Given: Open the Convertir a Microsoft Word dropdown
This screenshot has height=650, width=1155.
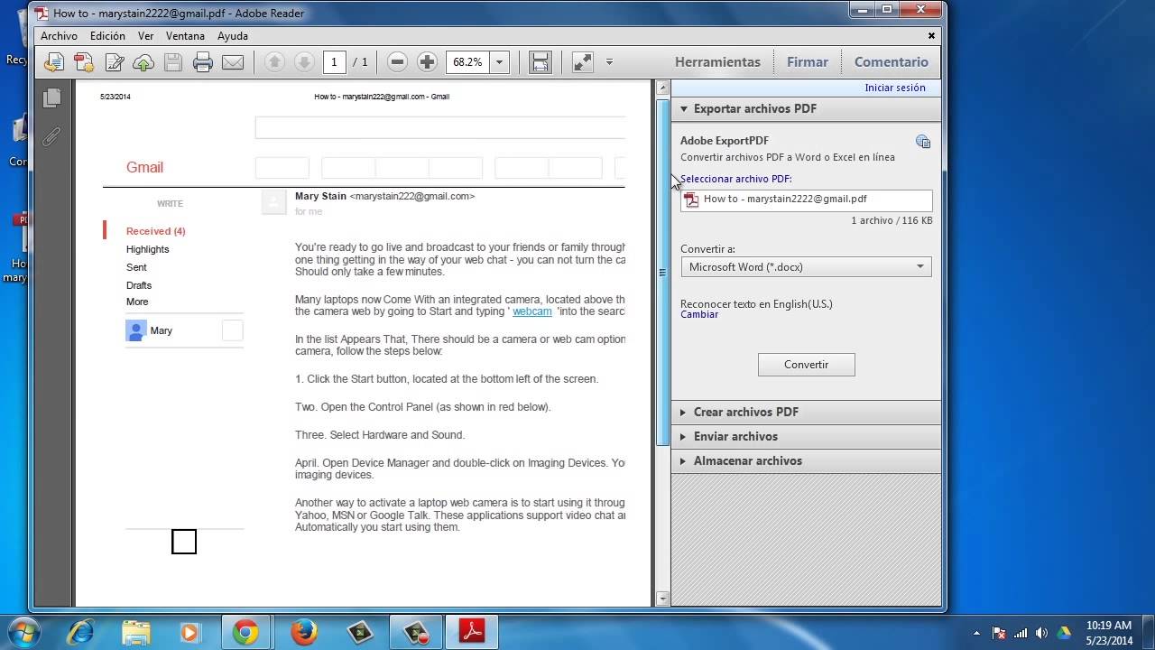Looking at the screenshot, I should tap(807, 267).
